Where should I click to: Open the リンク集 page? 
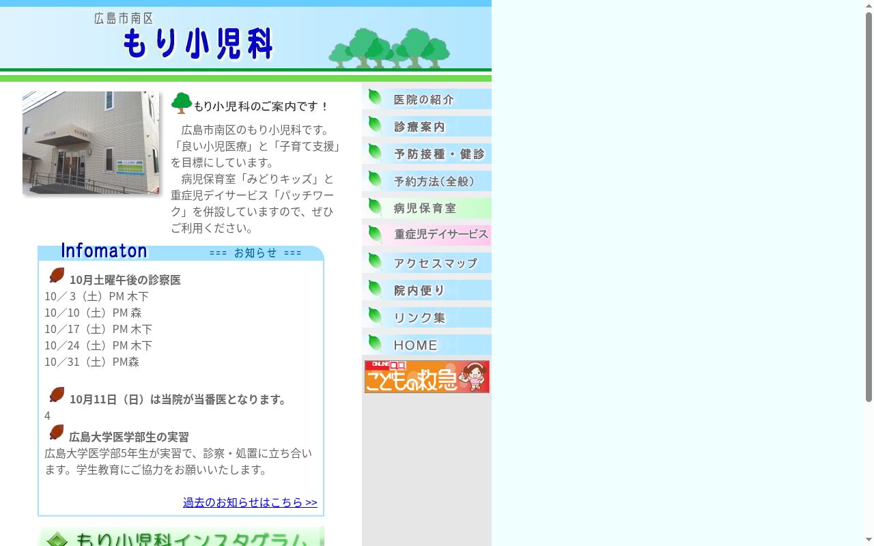(x=427, y=317)
